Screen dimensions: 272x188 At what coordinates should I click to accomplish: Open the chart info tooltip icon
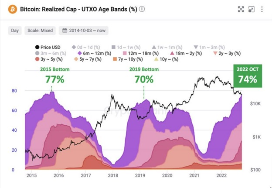coord(142,9)
